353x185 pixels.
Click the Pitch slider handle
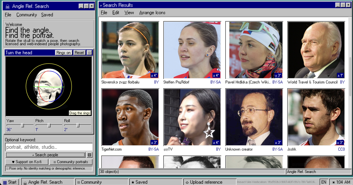[49, 125]
